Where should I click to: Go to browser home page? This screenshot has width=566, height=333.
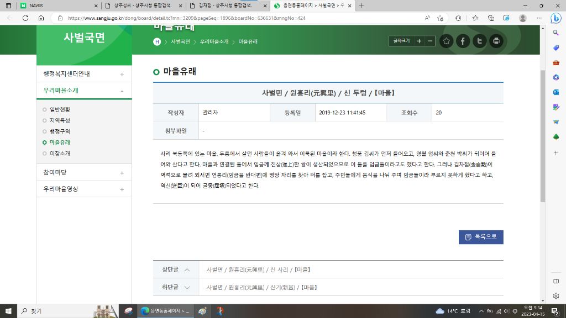41,18
